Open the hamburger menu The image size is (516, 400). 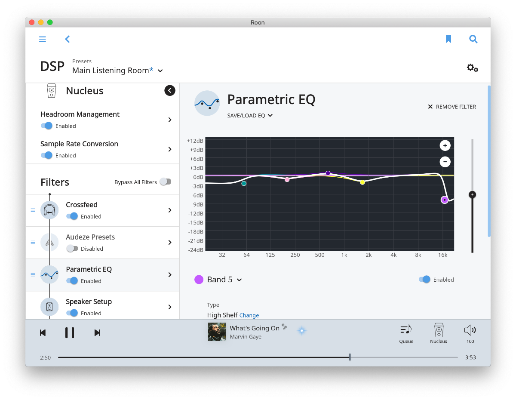[42, 39]
